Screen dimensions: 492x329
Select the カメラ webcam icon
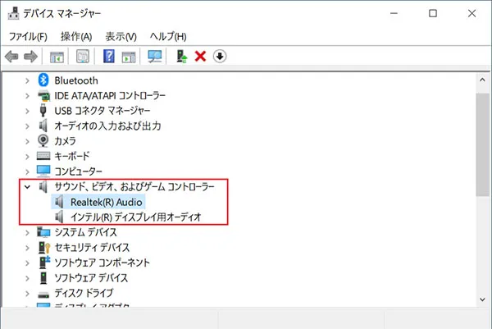tap(43, 140)
